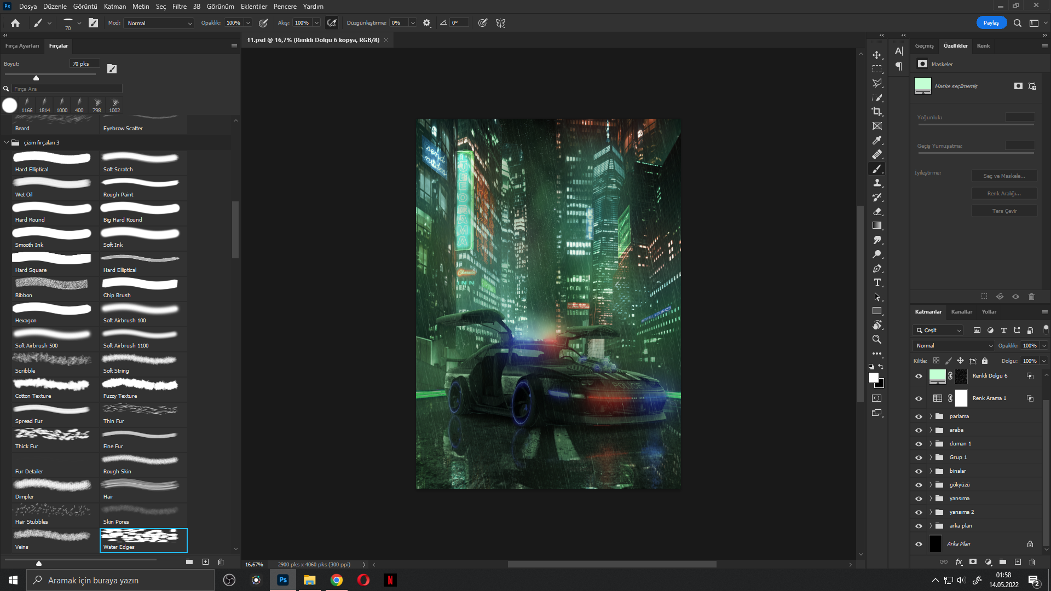The height and width of the screenshot is (591, 1051).
Task: Click Seç ve Maskele button
Action: point(1004,176)
